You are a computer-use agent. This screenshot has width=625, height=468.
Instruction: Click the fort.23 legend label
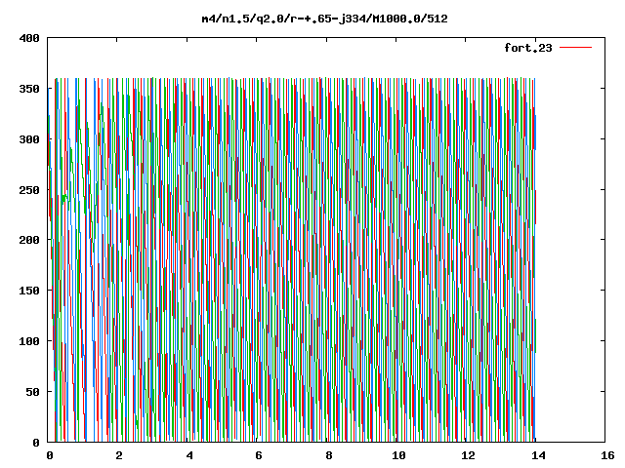pos(528,48)
